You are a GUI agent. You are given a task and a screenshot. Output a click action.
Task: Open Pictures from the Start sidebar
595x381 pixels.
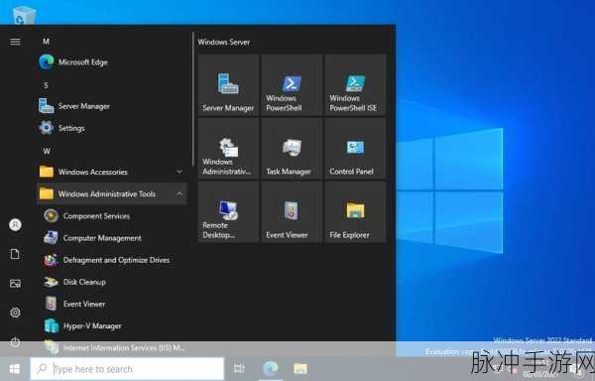[15, 284]
